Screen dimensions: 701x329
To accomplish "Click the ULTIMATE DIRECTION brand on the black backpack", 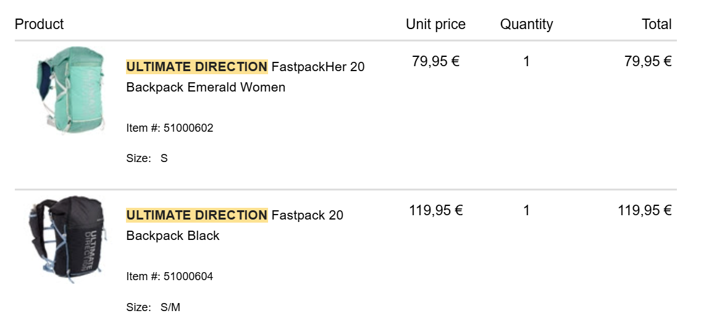I will click(x=196, y=215).
